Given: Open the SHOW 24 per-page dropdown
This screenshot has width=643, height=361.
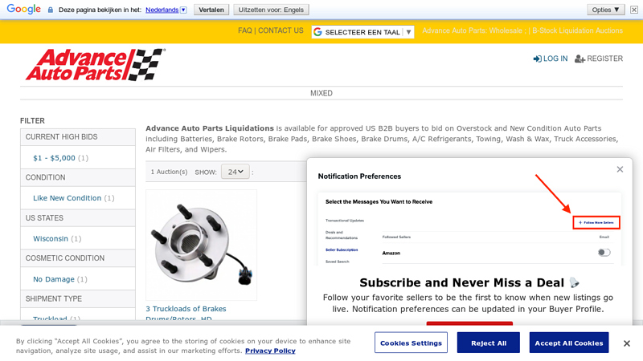Looking at the screenshot, I should 235,172.
